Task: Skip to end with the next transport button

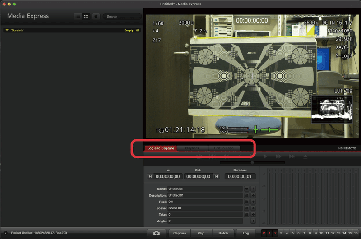Action: (292, 156)
